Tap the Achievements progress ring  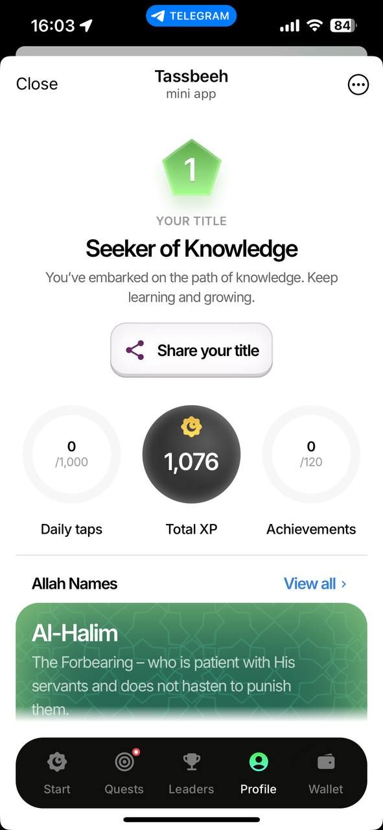(x=311, y=455)
